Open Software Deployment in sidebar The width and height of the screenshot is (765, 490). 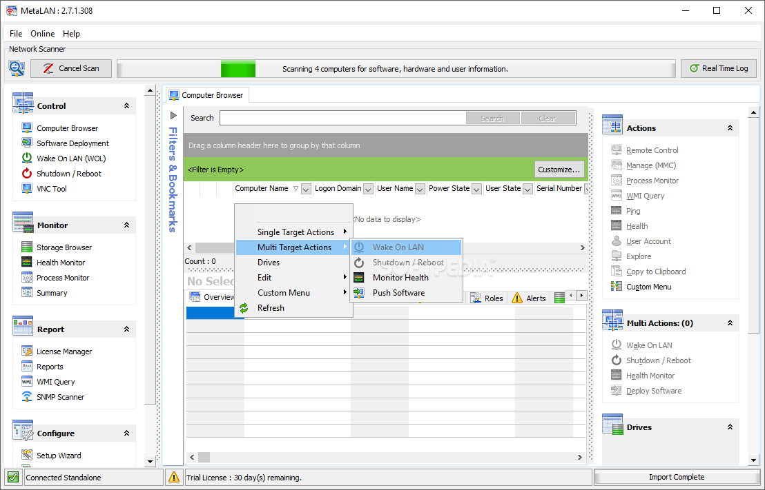coord(72,143)
